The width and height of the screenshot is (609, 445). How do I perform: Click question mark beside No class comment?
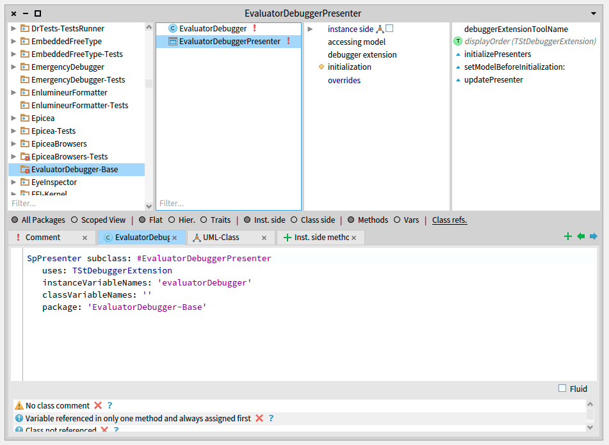click(x=110, y=405)
